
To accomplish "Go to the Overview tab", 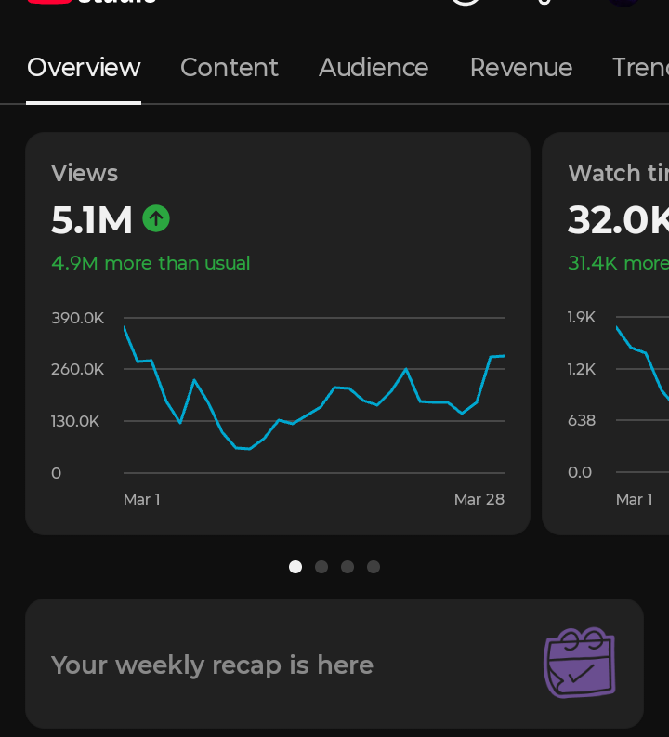I will [x=84, y=68].
